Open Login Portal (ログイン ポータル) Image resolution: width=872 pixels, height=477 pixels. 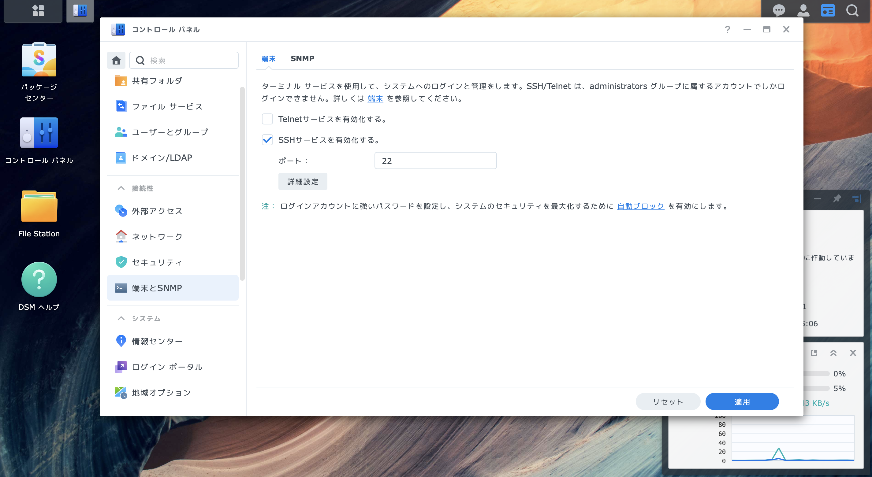[x=173, y=367]
